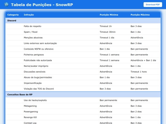
Task: Click Ban 1 dia minimum for Abuso de bugs
Action: (x=105, y=77)
